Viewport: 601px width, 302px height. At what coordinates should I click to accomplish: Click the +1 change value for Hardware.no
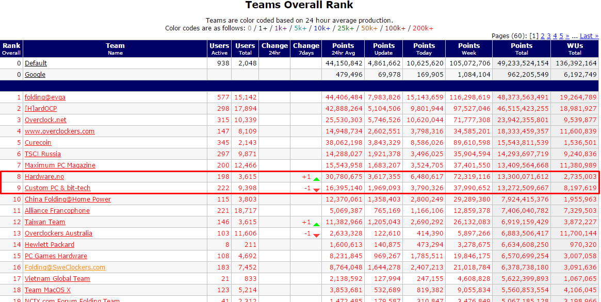pos(306,177)
